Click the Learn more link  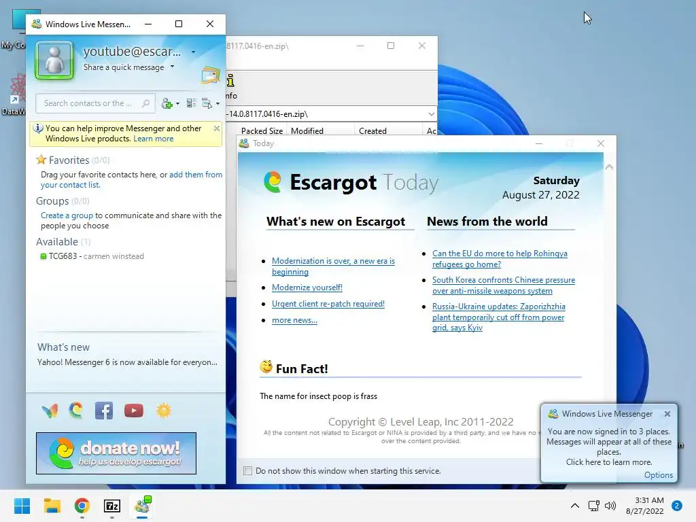click(153, 139)
